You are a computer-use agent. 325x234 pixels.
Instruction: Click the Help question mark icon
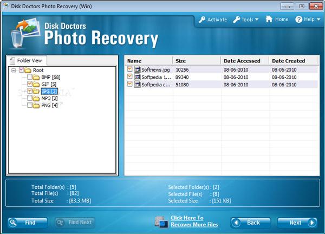[x=298, y=20]
